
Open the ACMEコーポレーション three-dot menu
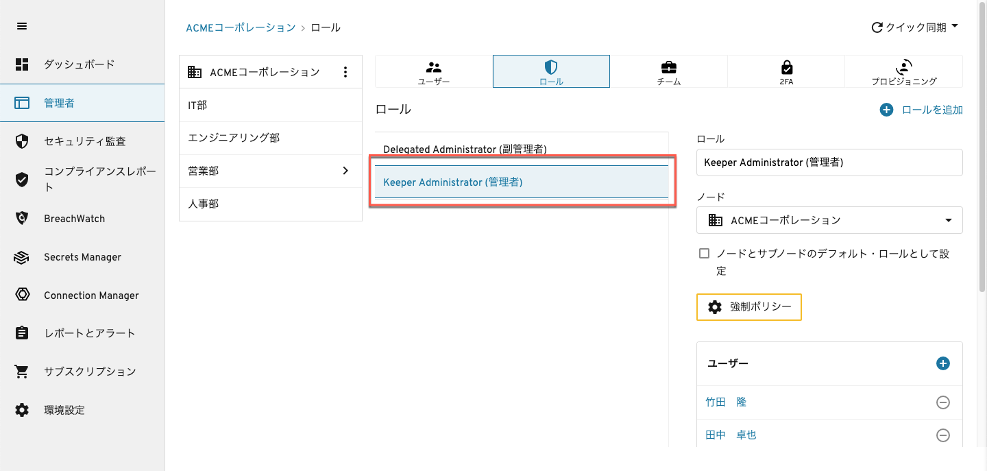(x=345, y=72)
